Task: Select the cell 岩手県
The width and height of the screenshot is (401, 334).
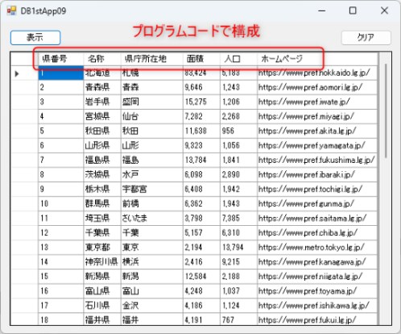Action: (102, 102)
